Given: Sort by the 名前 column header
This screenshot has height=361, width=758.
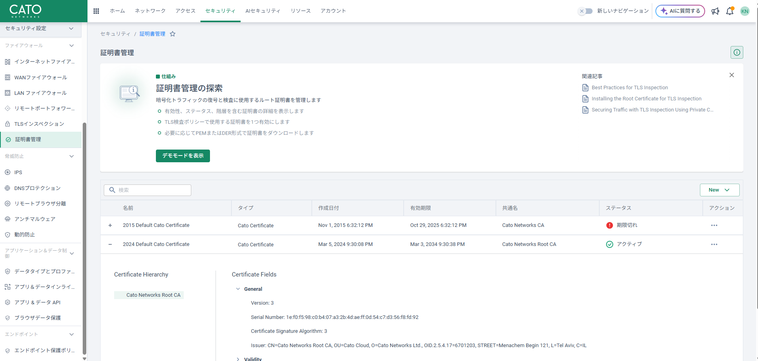Looking at the screenshot, I should tap(128, 208).
